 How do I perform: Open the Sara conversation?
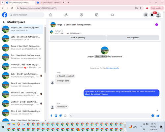click(x=22, y=85)
